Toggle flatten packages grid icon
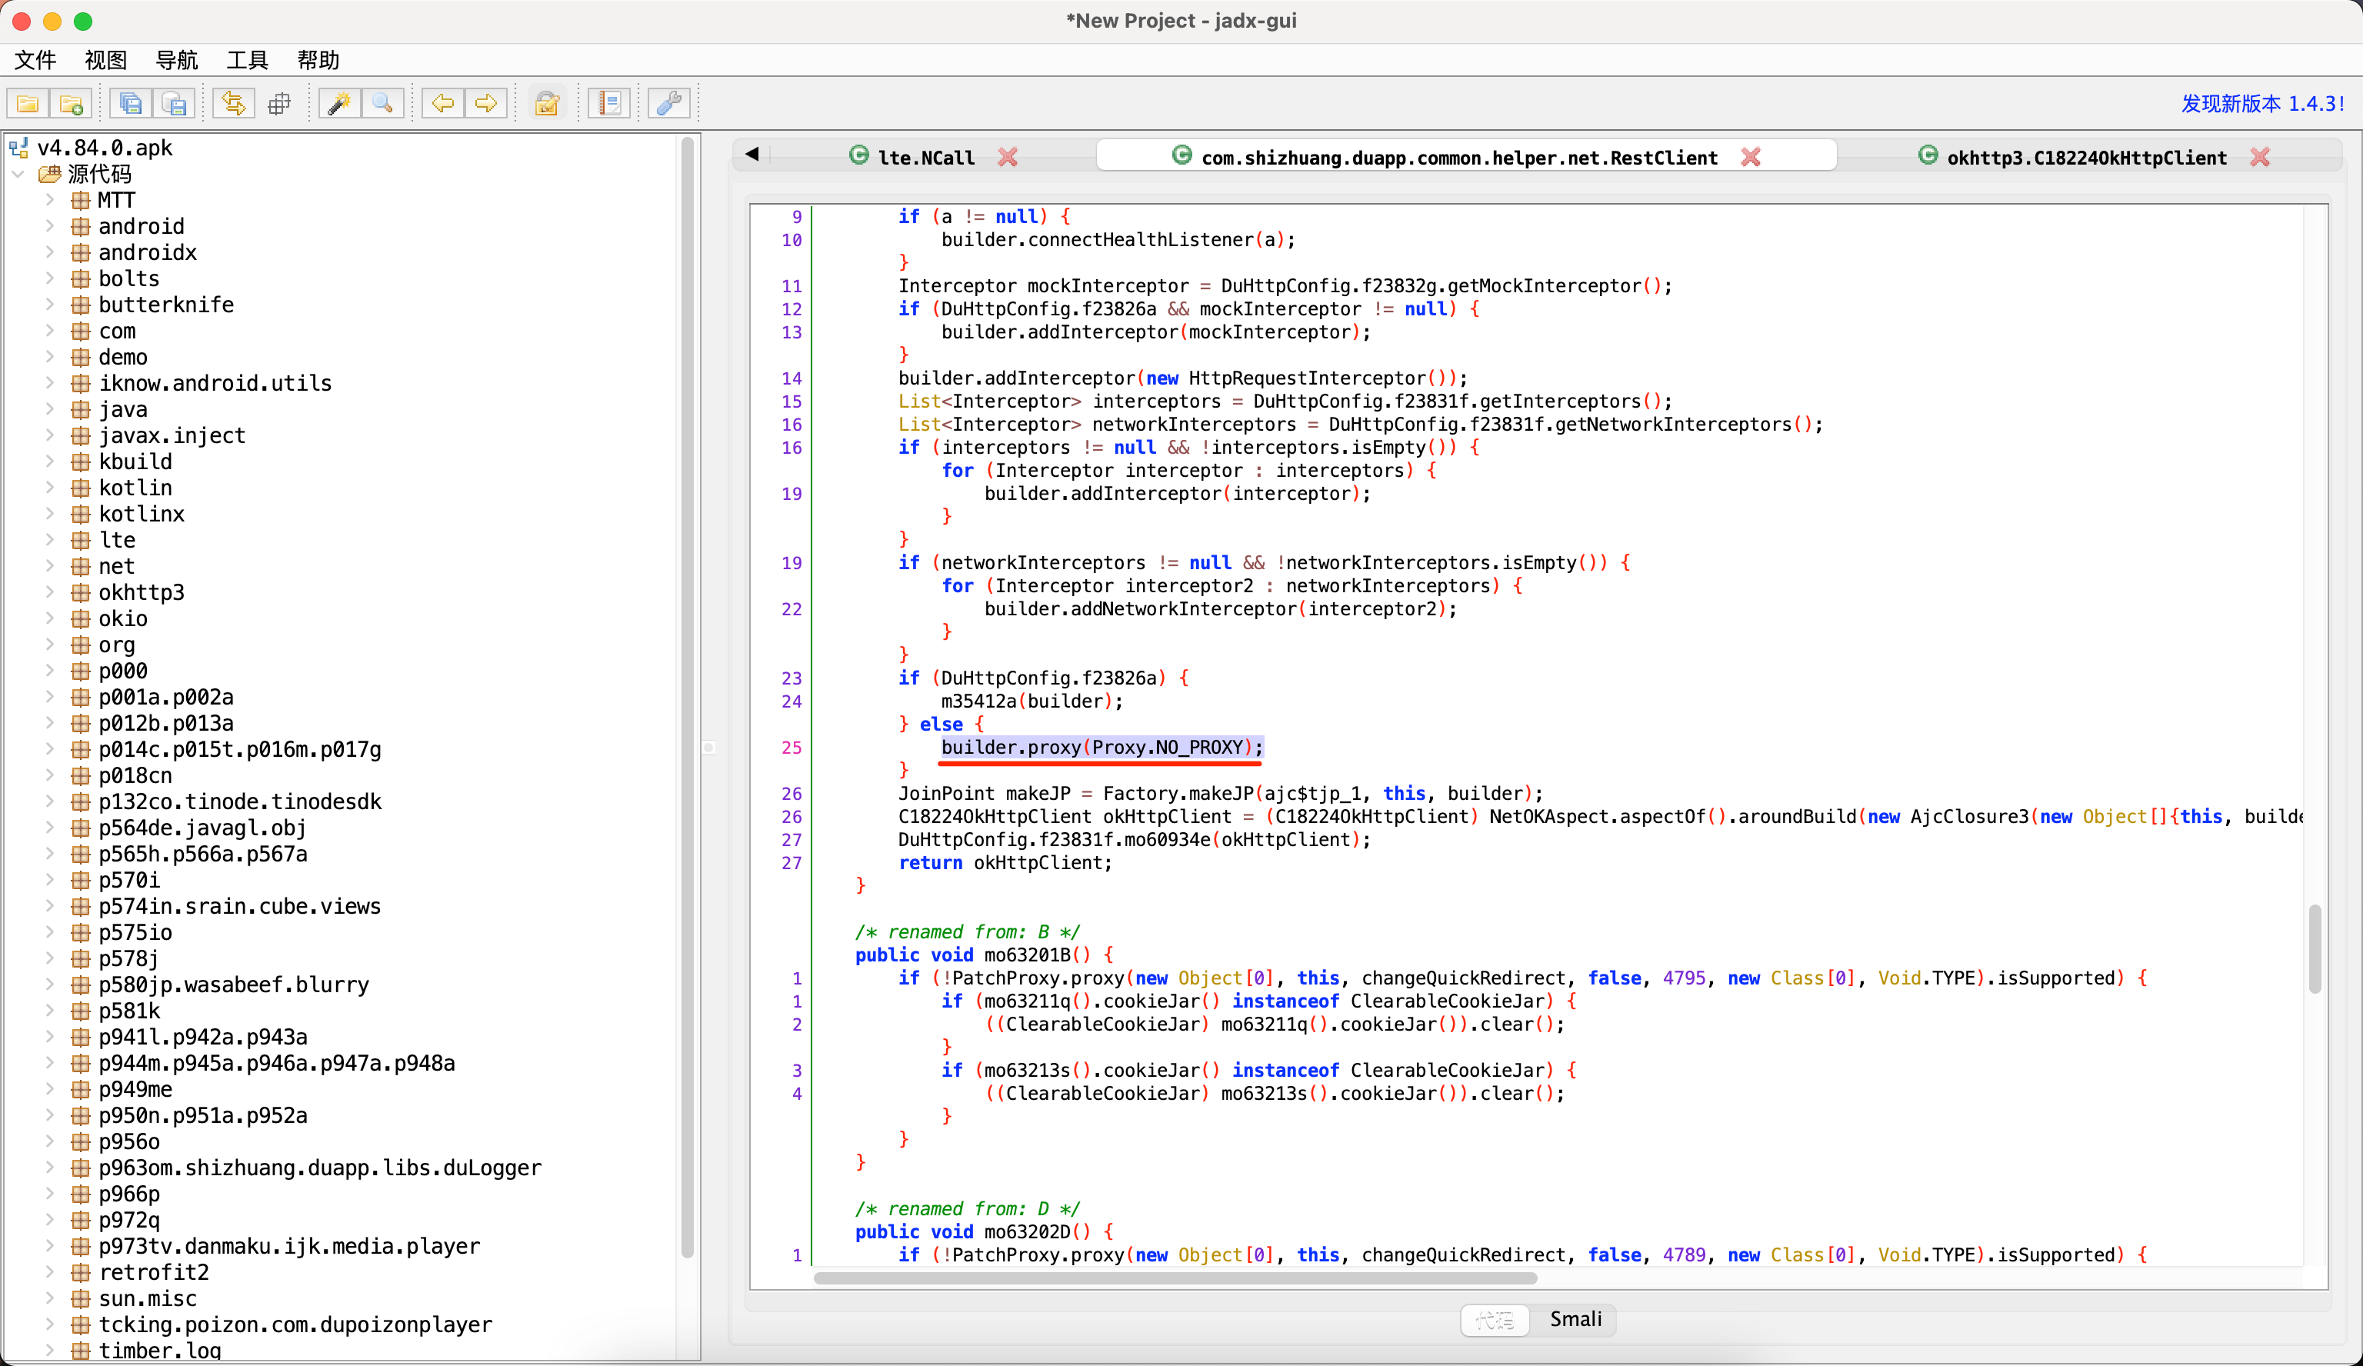 [x=278, y=103]
